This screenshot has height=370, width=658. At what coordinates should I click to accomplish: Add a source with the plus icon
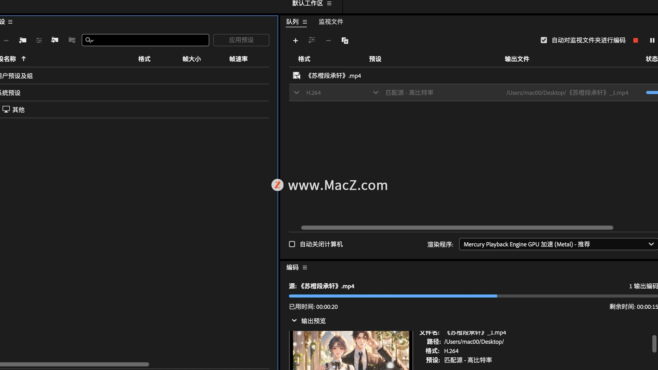tap(295, 40)
